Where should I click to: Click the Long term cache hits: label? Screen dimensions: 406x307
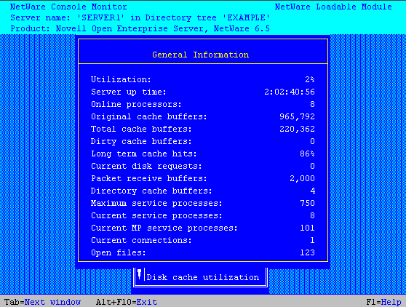[x=144, y=153]
